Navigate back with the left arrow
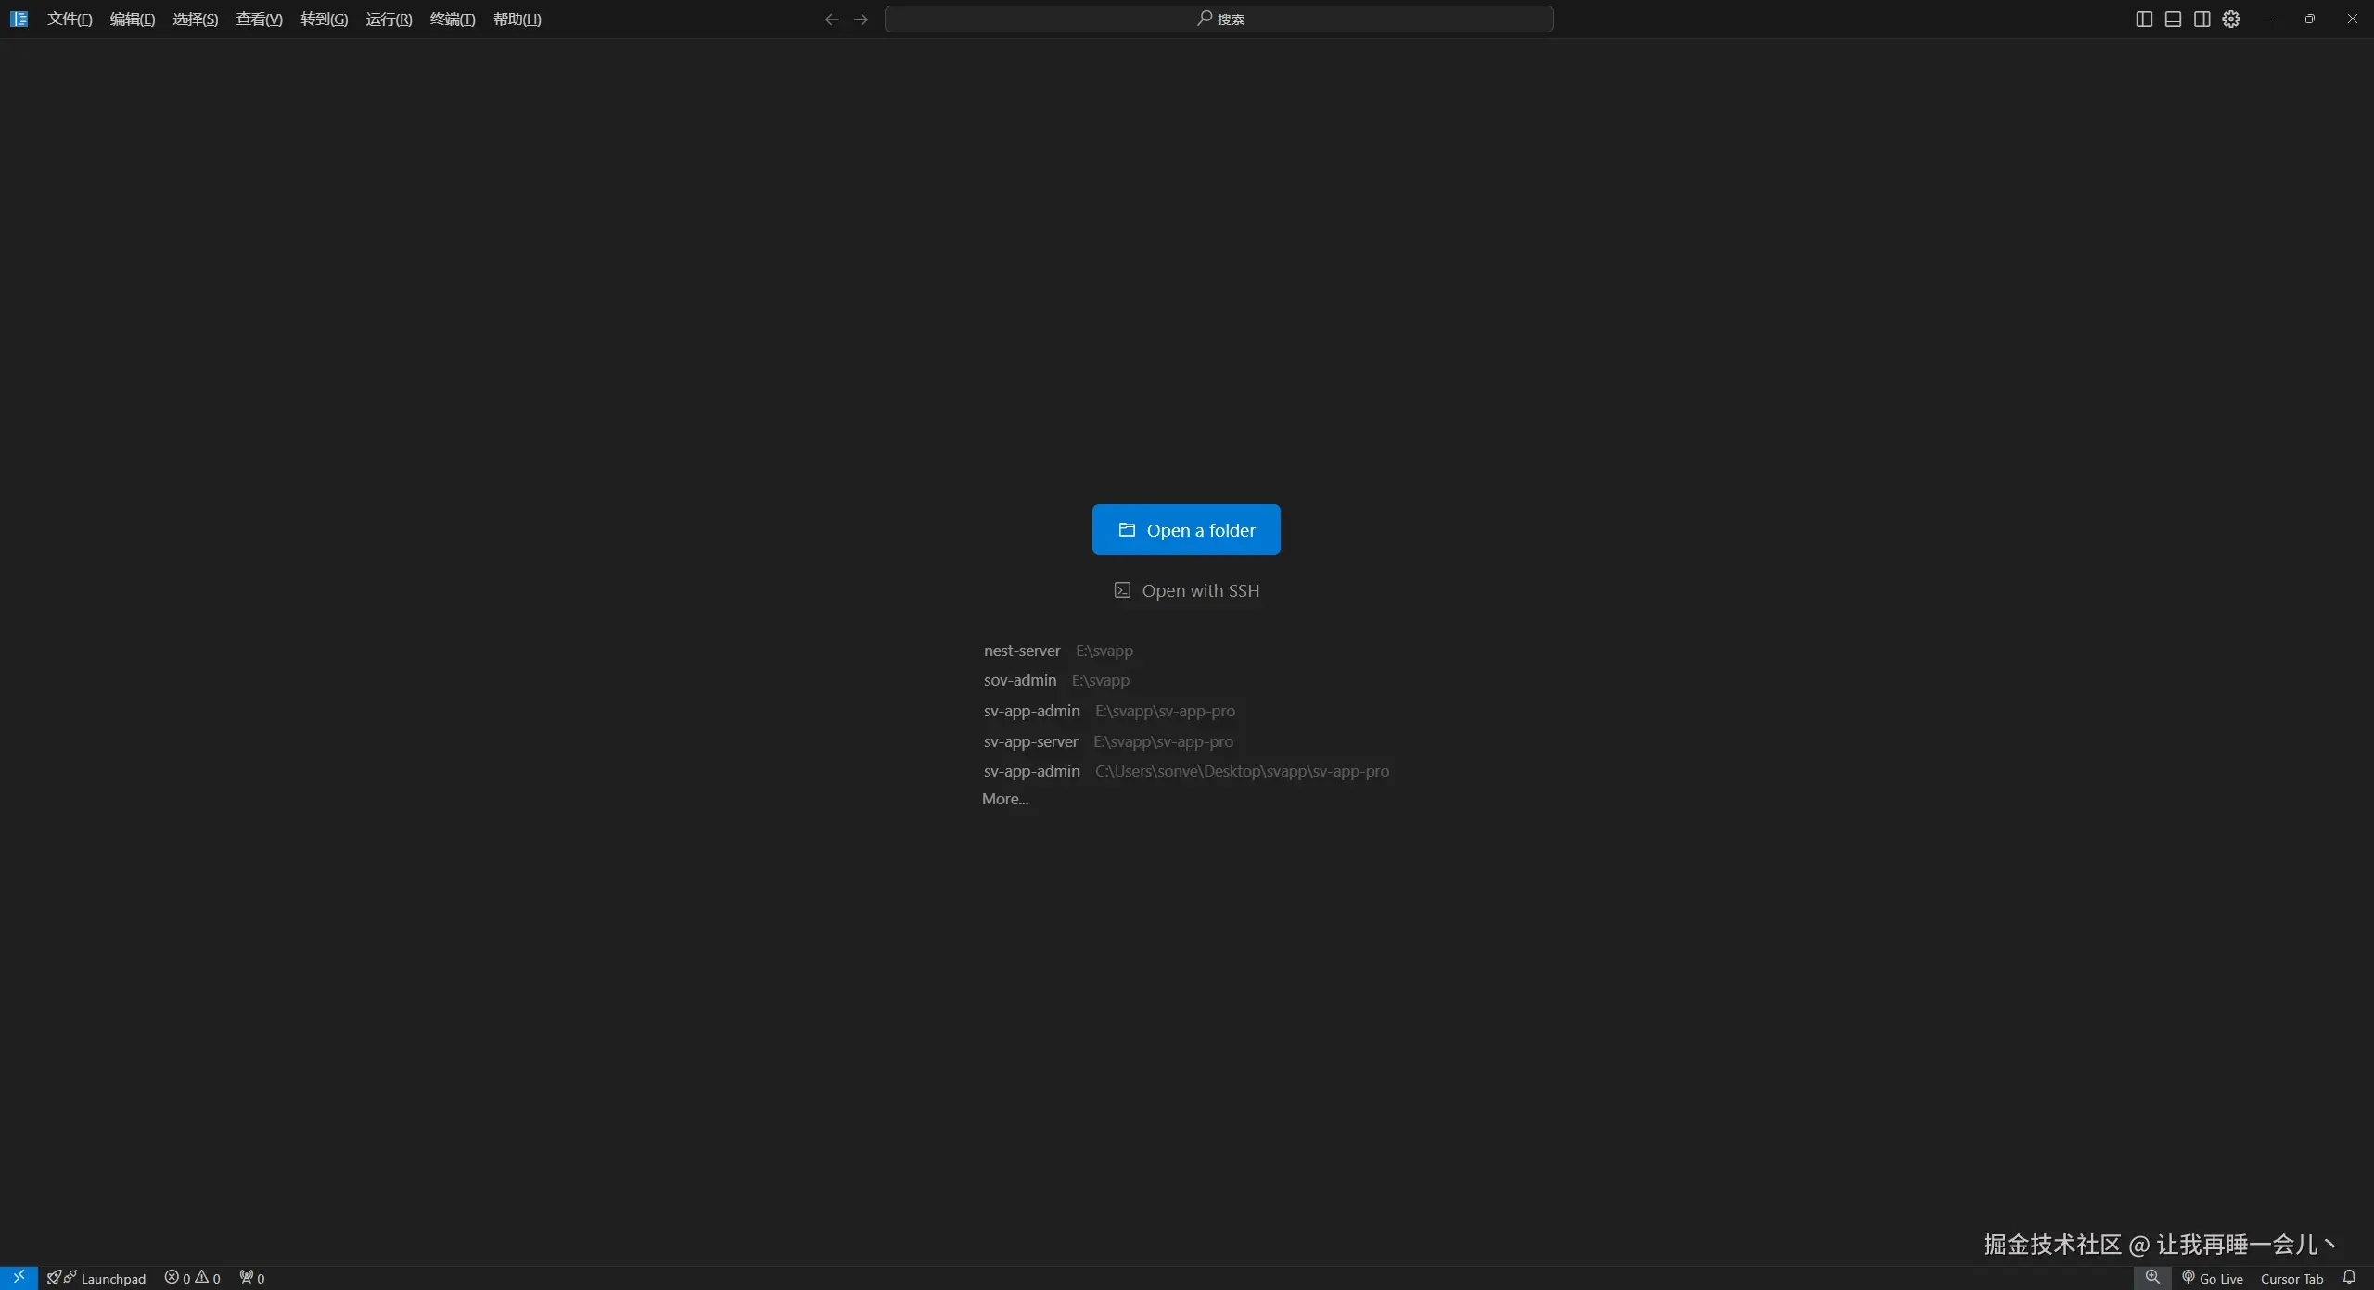 pos(832,19)
